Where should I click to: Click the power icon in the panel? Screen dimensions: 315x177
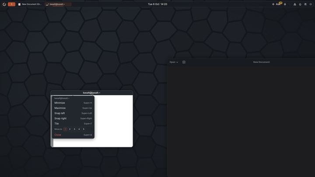pos(311,4)
